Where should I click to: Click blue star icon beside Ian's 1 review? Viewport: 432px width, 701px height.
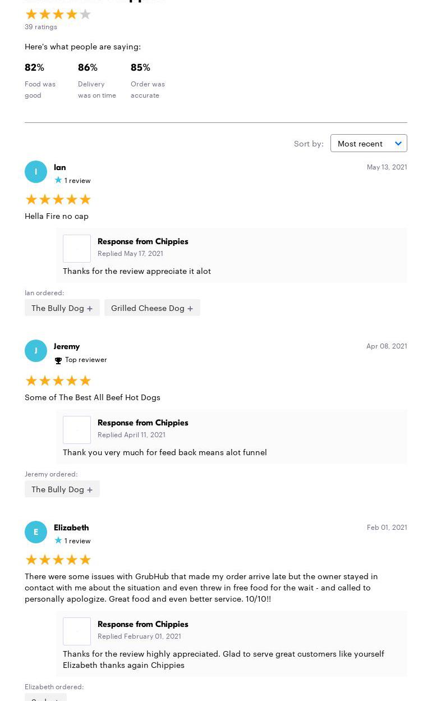click(58, 180)
